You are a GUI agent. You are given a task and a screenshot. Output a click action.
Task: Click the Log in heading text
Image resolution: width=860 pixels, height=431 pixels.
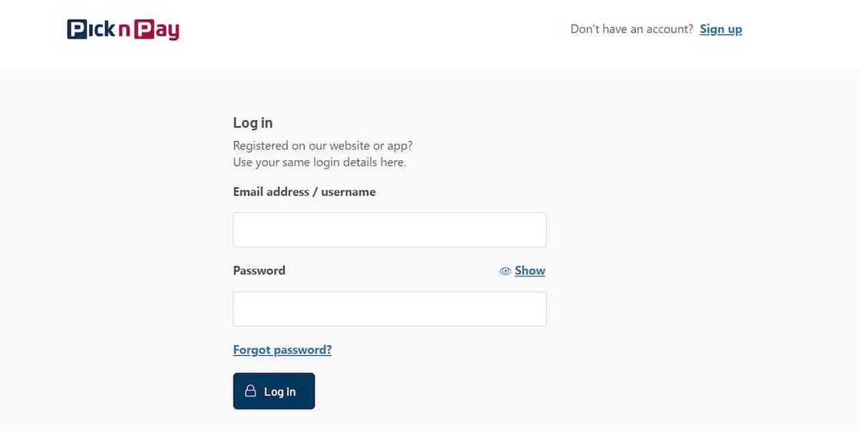(253, 123)
